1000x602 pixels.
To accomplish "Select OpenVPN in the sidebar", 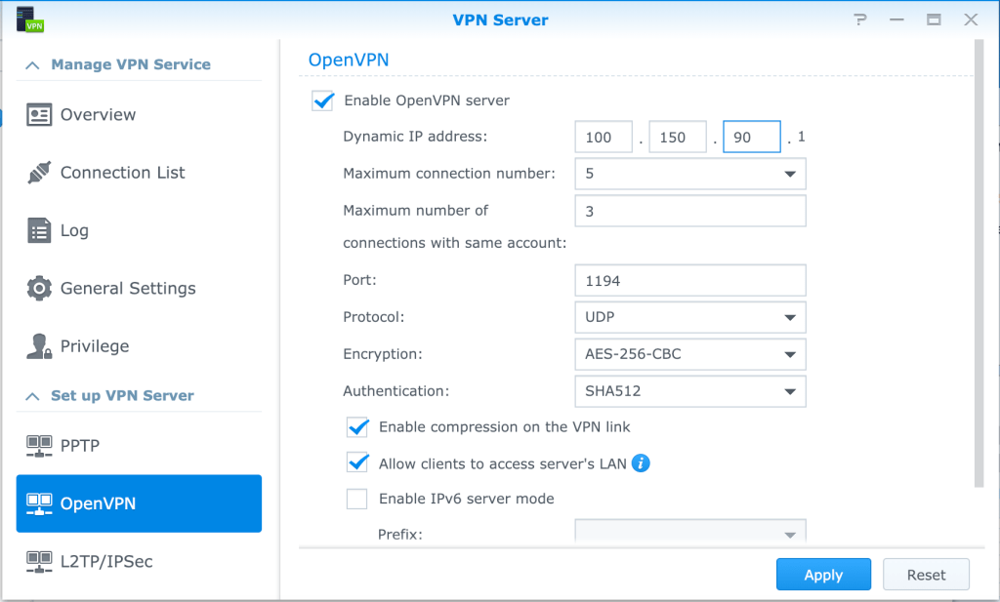I will tap(139, 503).
